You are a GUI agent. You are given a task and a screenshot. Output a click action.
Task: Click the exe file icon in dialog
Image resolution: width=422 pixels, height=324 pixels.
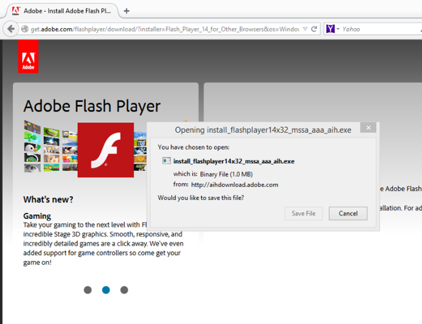pos(167,161)
